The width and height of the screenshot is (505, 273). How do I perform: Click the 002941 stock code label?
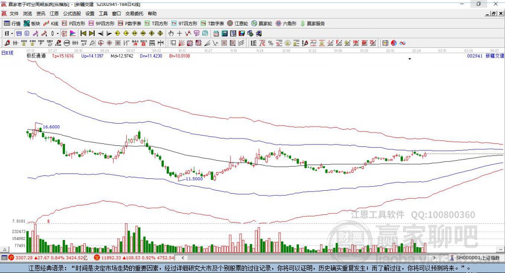[x=475, y=56]
